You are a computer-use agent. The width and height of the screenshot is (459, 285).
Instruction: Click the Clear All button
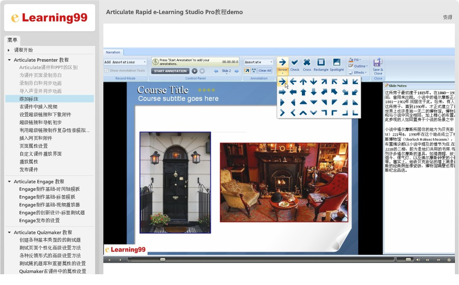click(265, 71)
